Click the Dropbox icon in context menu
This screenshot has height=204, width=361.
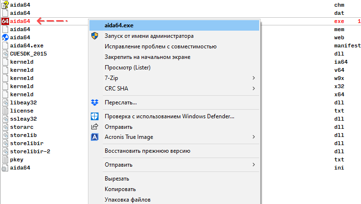point(95,102)
